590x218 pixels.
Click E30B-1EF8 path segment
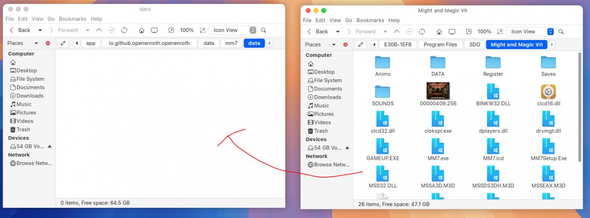398,45
